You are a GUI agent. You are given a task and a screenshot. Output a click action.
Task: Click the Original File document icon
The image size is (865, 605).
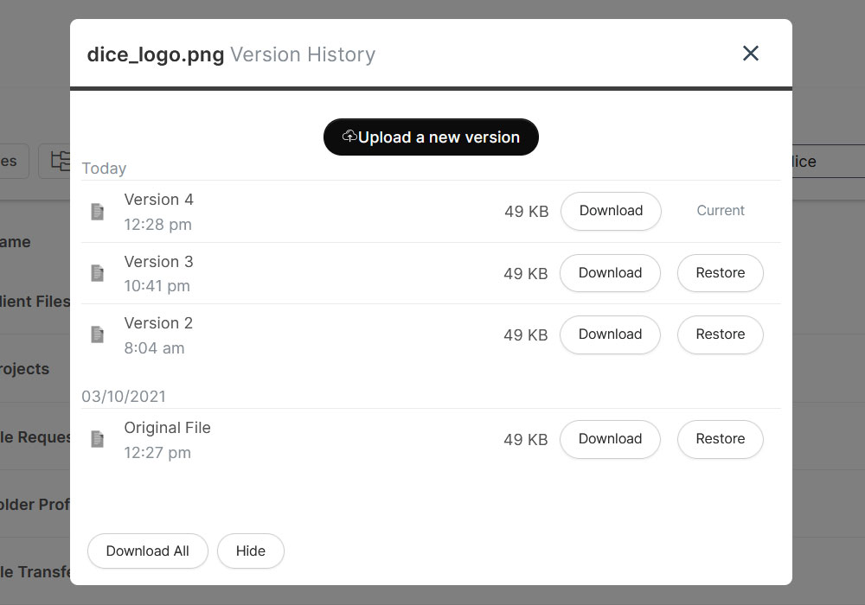pos(98,439)
